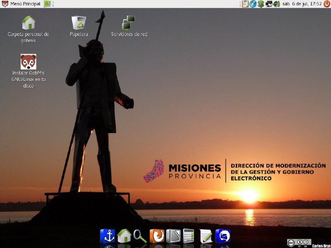Open the Menú Principal menu
331x248 pixels.
pos(22,4)
